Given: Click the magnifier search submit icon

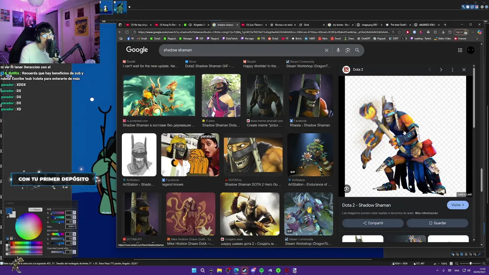Looking at the screenshot, I should pos(357,50).
